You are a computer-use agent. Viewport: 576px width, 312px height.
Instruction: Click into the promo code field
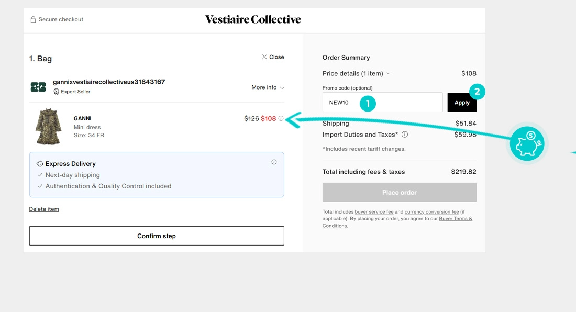click(x=382, y=103)
